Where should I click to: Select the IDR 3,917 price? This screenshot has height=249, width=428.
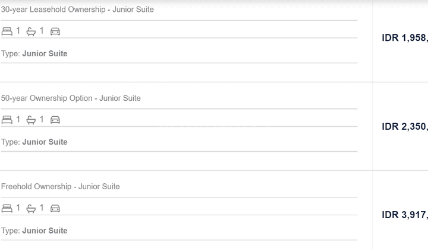pyautogui.click(x=405, y=215)
